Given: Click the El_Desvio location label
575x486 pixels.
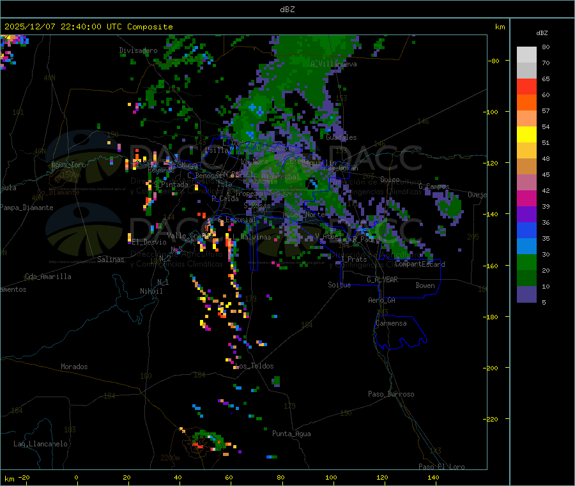Looking at the screenshot, I should 149,242.
